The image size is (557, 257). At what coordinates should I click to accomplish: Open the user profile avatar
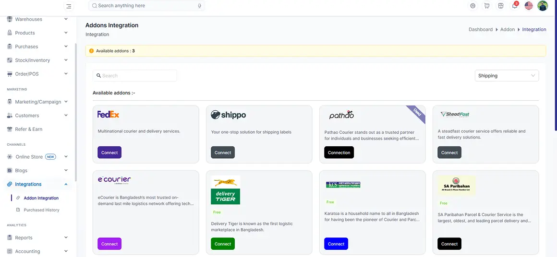click(x=543, y=6)
